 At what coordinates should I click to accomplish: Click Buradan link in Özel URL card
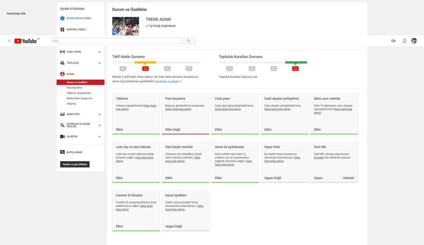click(x=319, y=158)
